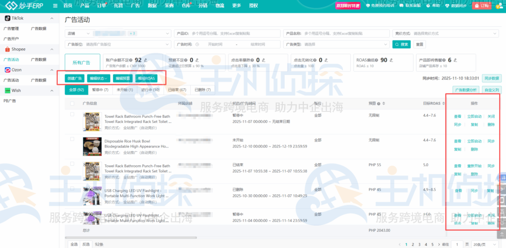Edit the 账户余额不足 threshold pencil icon
506x248 pixels.
click(x=146, y=60)
